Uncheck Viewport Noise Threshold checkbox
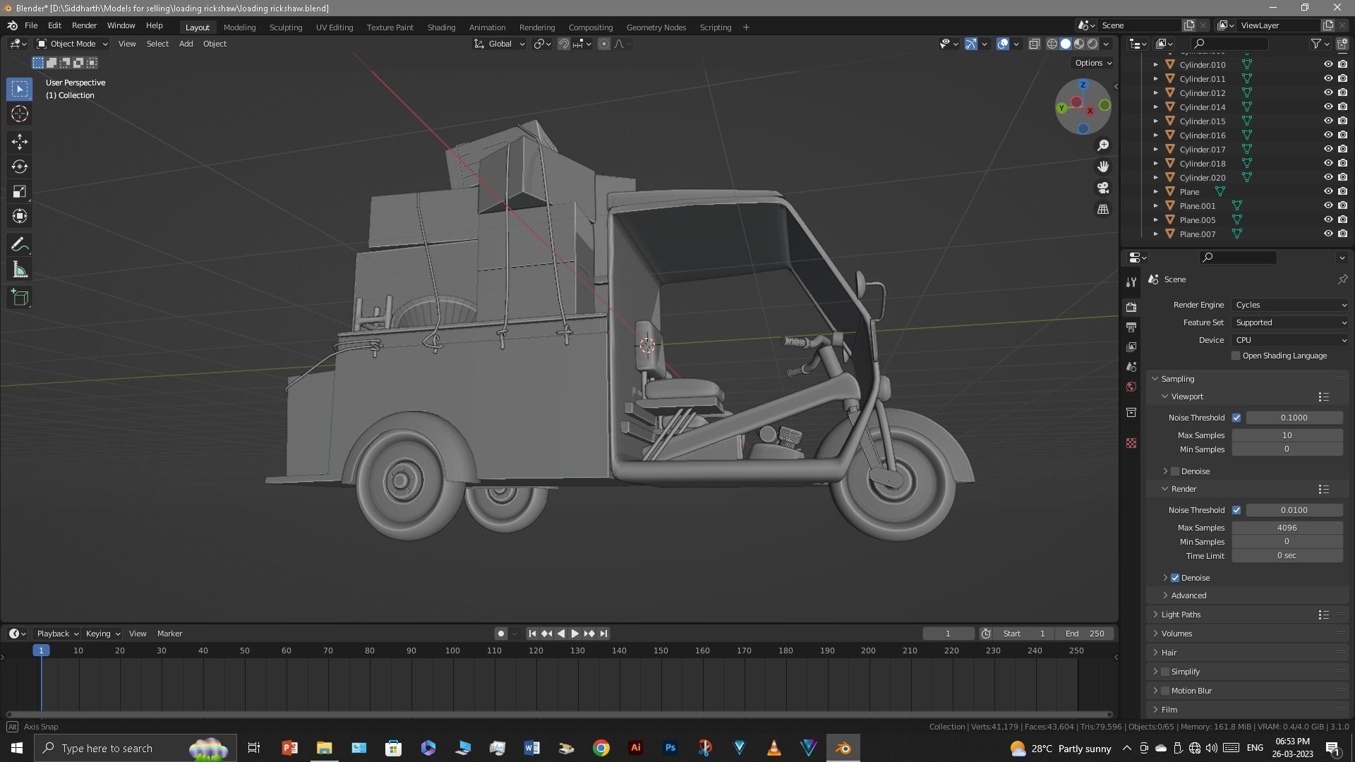 click(1236, 418)
